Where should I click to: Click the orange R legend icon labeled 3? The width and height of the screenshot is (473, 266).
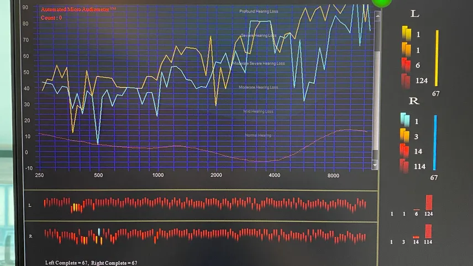click(404, 135)
